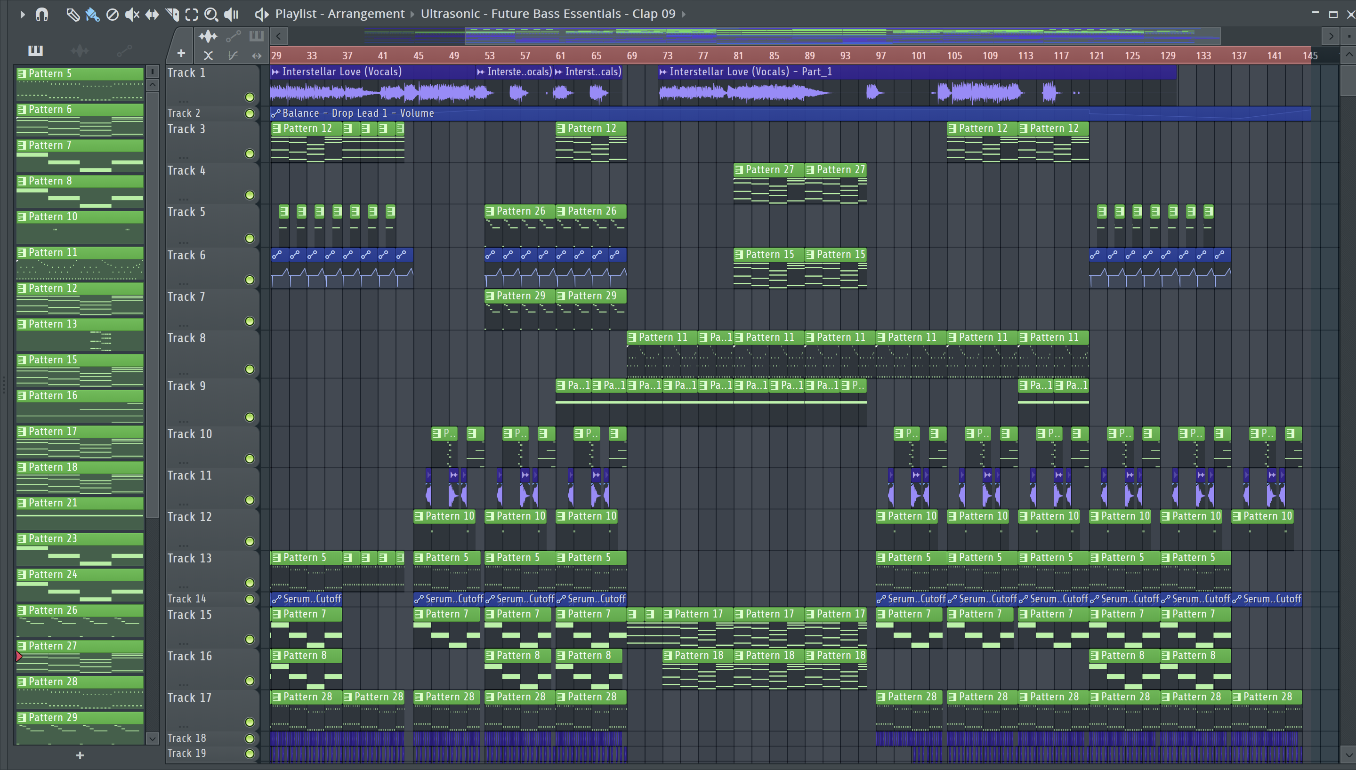This screenshot has width=1356, height=770.
Task: Click the Track 12 header label
Action: (x=189, y=517)
